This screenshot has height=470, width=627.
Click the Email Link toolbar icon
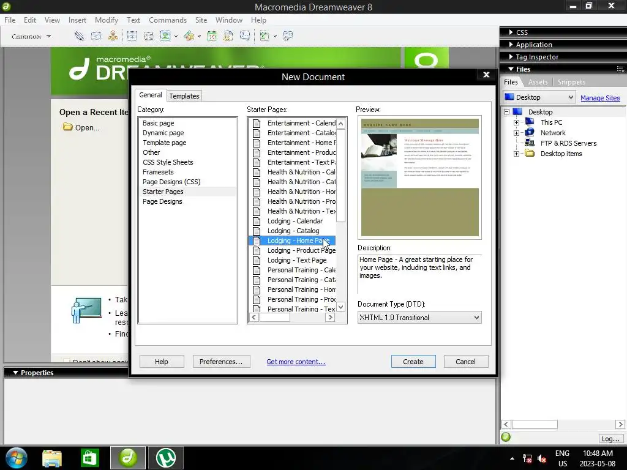click(x=96, y=36)
